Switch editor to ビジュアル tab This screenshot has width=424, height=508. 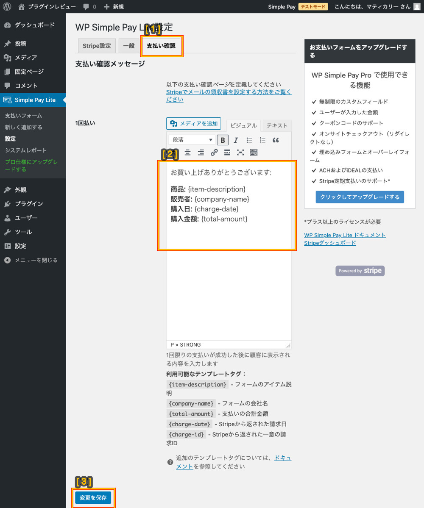tap(243, 125)
